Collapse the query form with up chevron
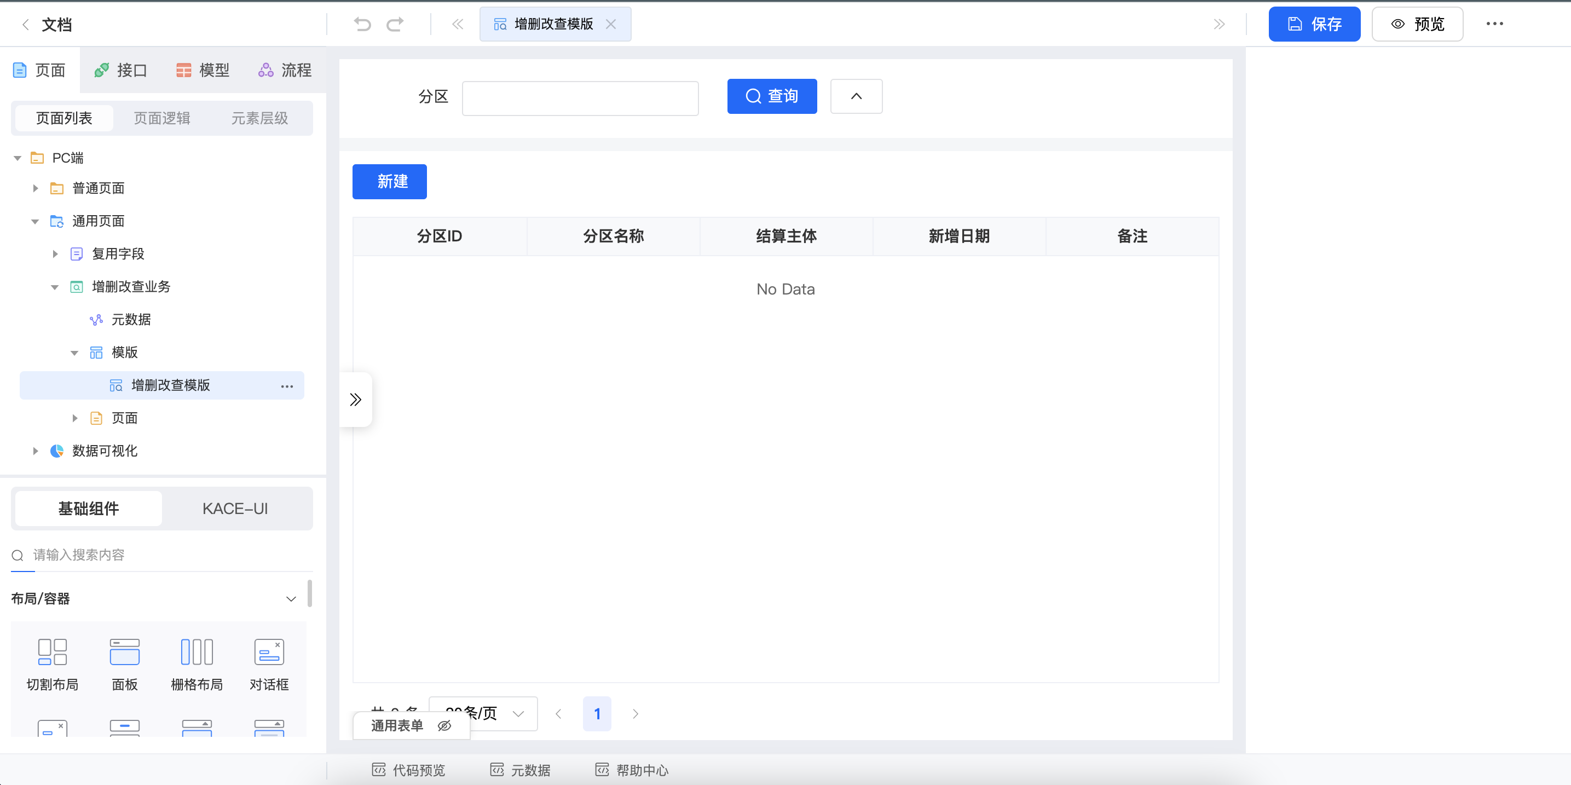 (856, 96)
